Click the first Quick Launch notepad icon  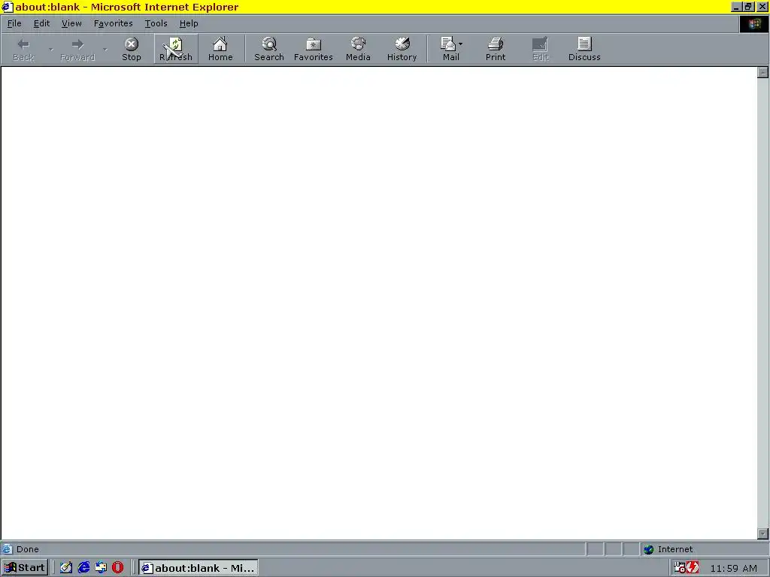[x=66, y=568]
